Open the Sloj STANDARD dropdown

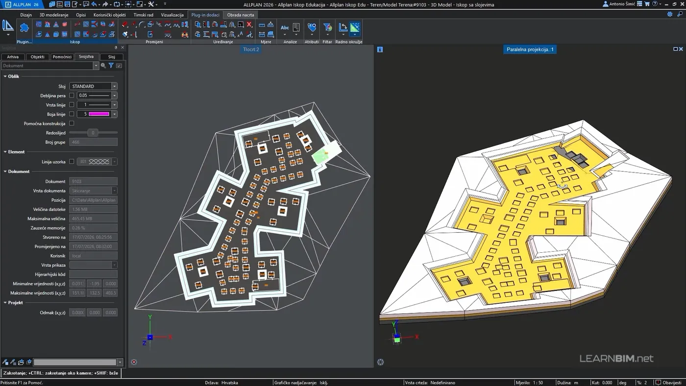(93, 86)
